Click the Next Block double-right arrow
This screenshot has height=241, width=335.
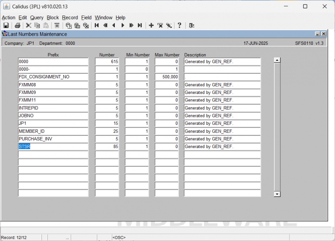pyautogui.click(x=131, y=26)
